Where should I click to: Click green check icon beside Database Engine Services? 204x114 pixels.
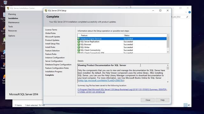(79, 39)
